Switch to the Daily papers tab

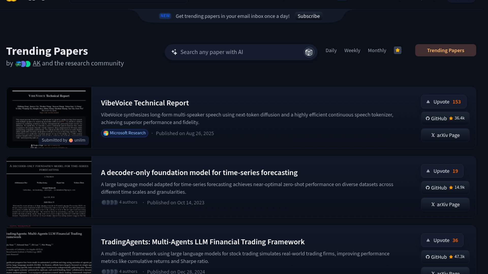(x=331, y=50)
